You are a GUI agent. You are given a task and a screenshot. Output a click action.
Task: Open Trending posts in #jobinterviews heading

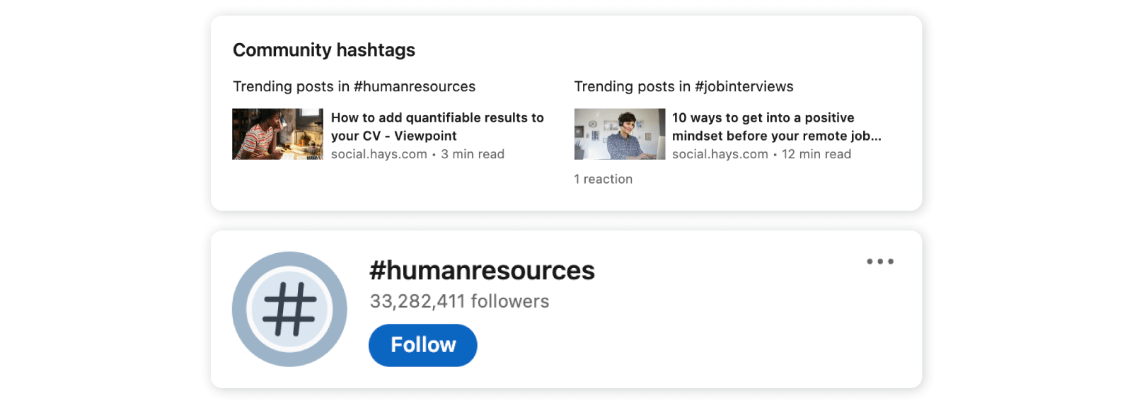683,86
